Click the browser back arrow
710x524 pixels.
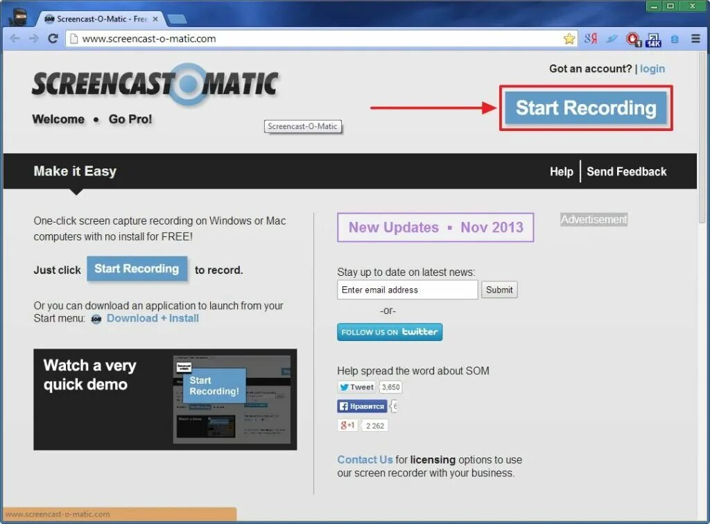point(15,38)
